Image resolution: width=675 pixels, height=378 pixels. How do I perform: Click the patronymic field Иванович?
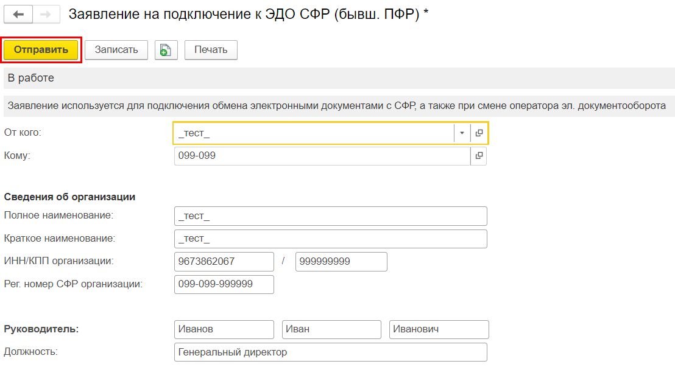click(x=439, y=329)
